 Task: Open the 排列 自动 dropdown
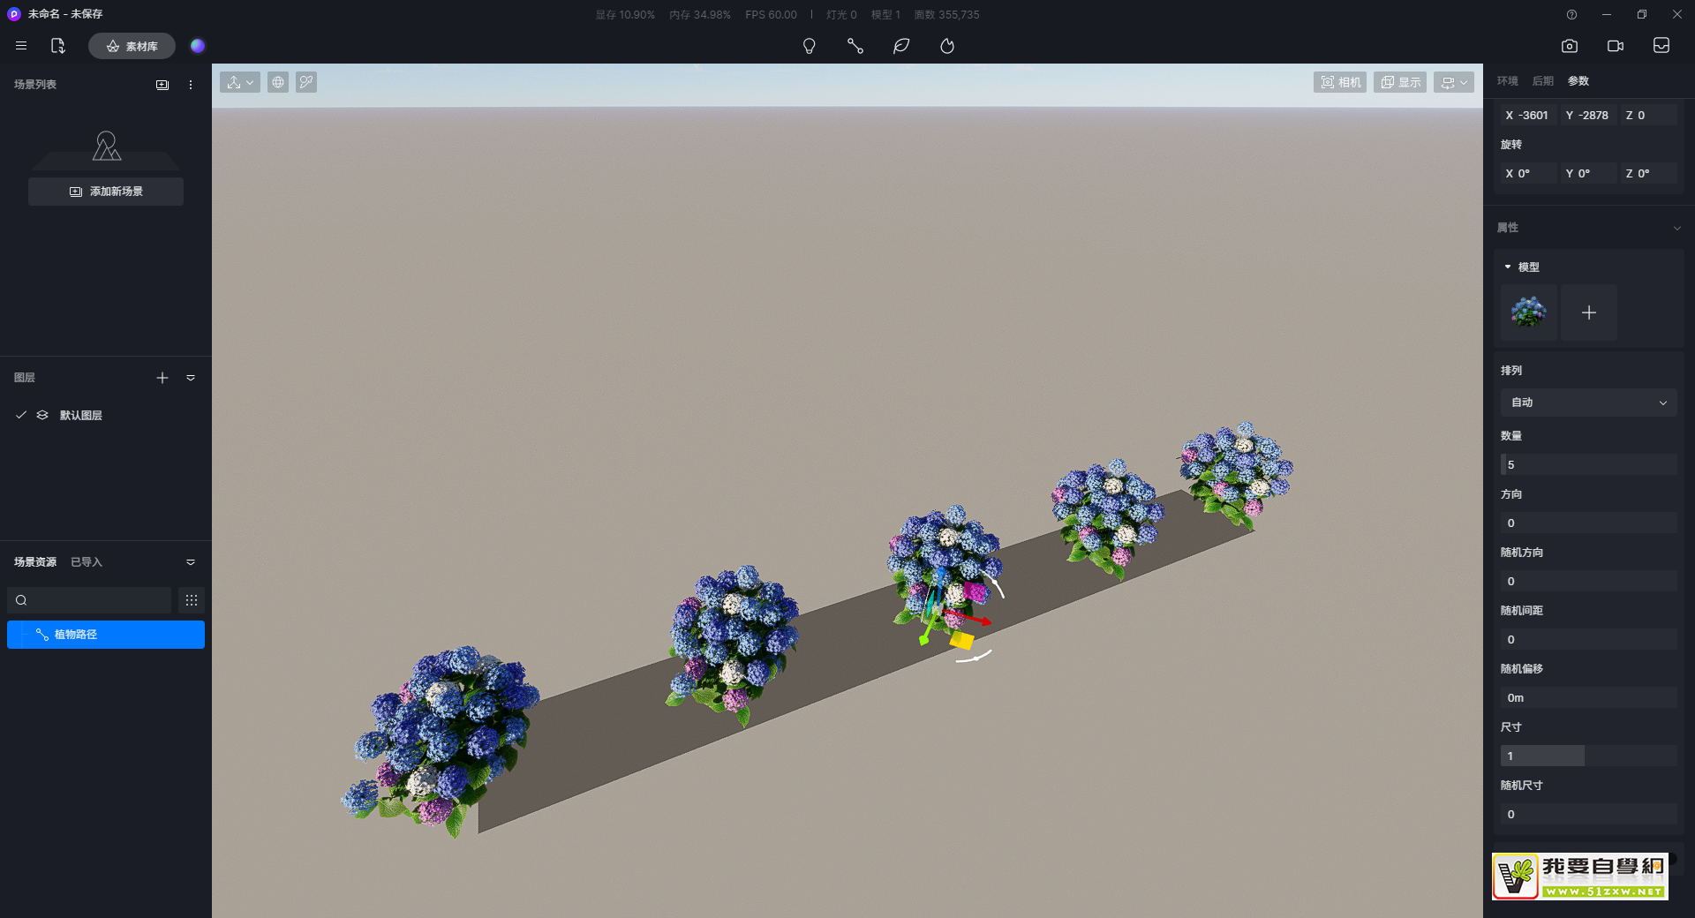point(1587,403)
